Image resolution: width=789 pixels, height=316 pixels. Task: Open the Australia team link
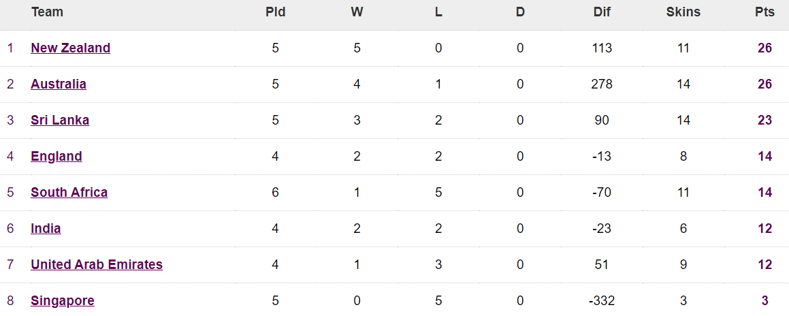(x=59, y=84)
